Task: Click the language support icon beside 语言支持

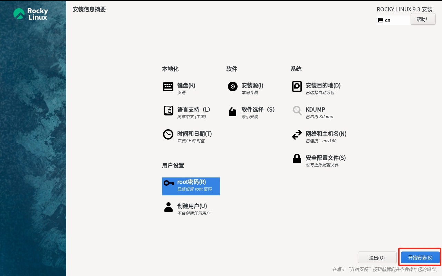Action: [168, 111]
